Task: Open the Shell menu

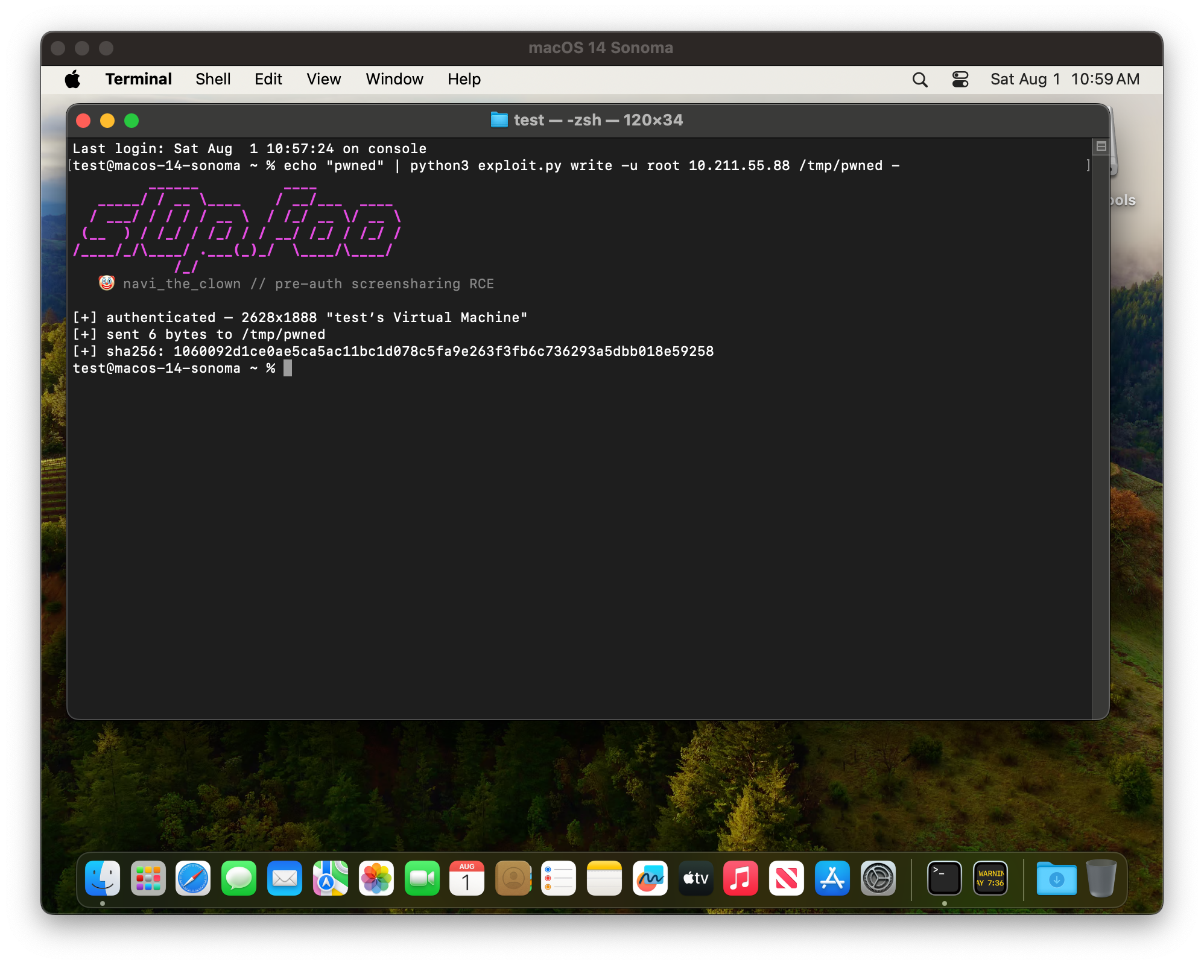Action: pyautogui.click(x=213, y=79)
